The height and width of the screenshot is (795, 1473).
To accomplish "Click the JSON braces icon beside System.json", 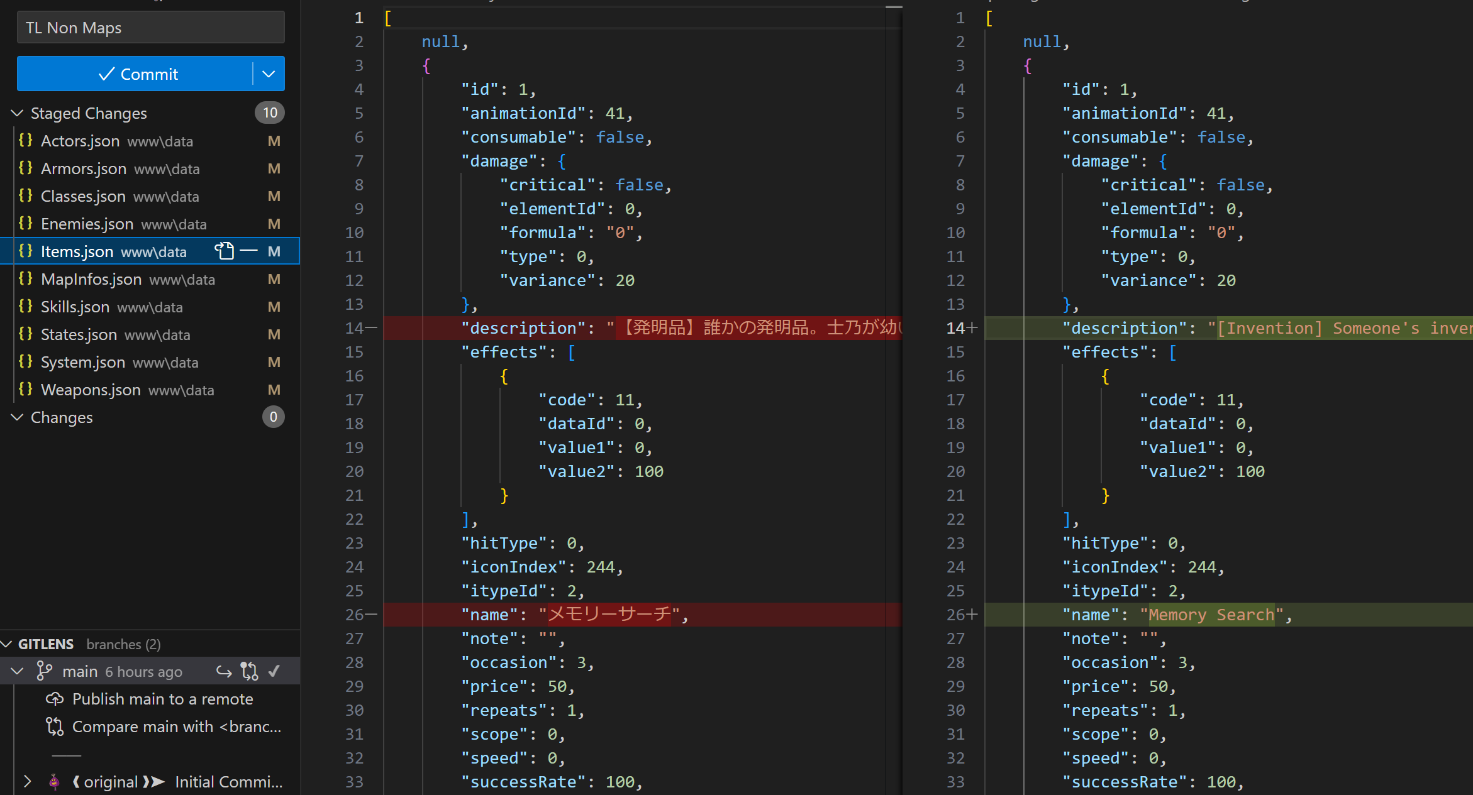I will (26, 361).
